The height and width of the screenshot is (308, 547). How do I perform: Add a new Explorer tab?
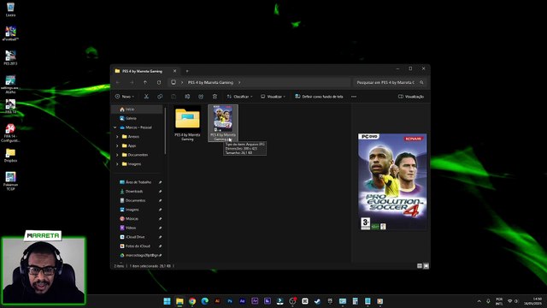(187, 71)
